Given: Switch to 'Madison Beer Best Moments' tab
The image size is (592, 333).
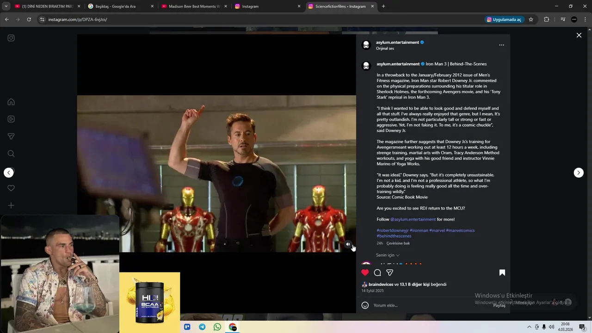Looking at the screenshot, I should pyautogui.click(x=194, y=6).
